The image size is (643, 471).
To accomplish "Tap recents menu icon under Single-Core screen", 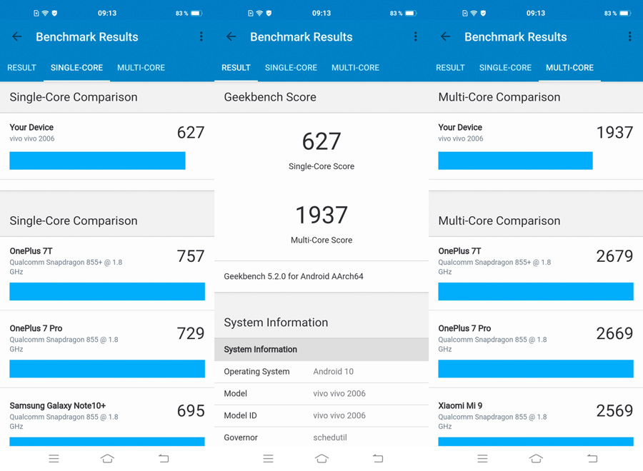I will coord(54,459).
